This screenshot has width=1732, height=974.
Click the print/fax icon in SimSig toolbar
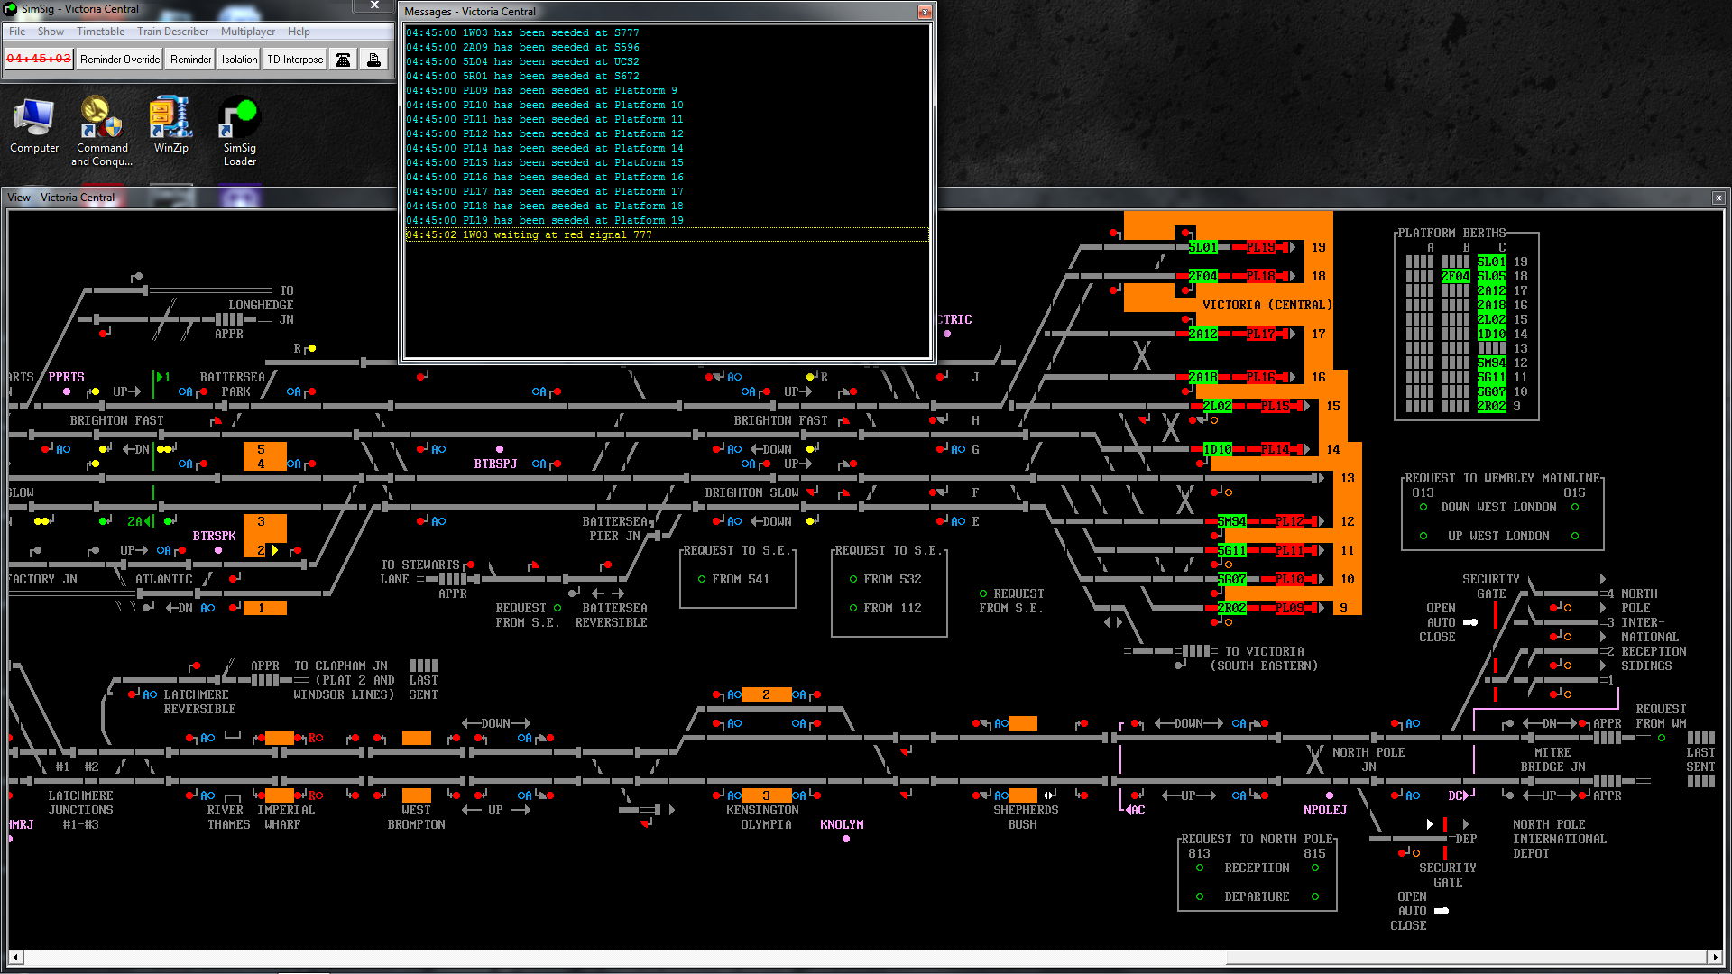[x=373, y=60]
